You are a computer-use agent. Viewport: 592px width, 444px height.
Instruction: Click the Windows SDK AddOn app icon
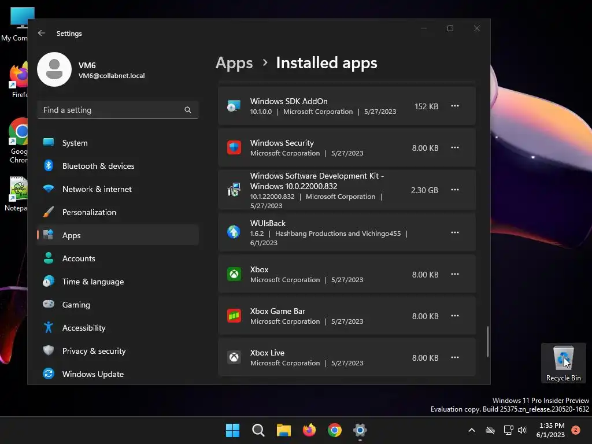[234, 106]
